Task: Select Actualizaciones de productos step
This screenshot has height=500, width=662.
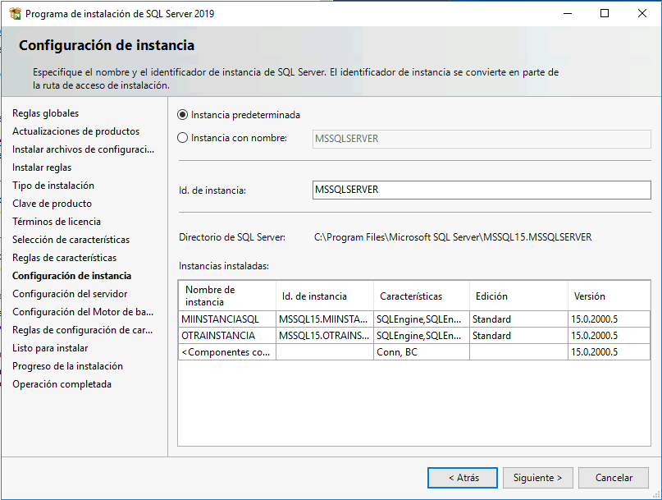Action: click(x=76, y=131)
